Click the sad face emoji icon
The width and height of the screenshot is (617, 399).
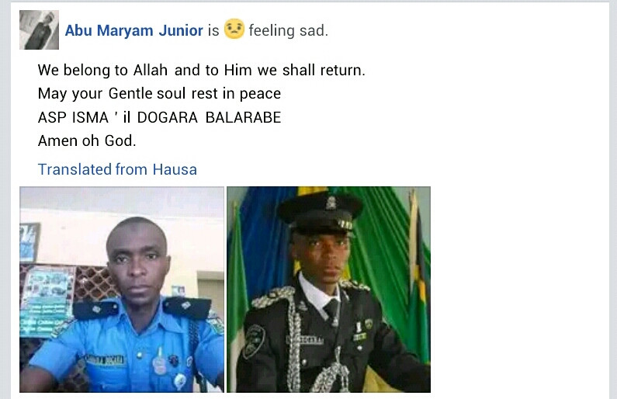(234, 29)
